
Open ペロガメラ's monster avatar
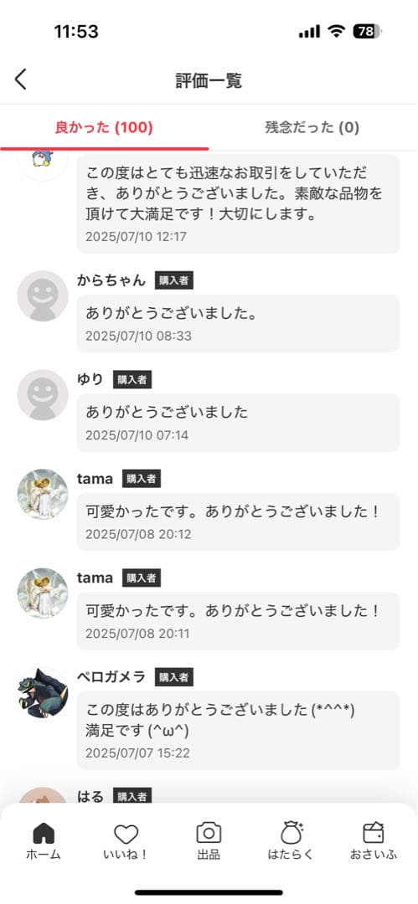click(43, 693)
